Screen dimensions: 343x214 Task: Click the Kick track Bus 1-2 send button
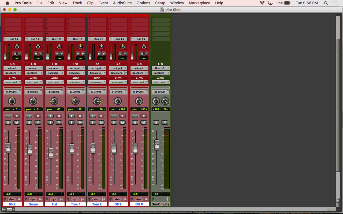pos(12,39)
